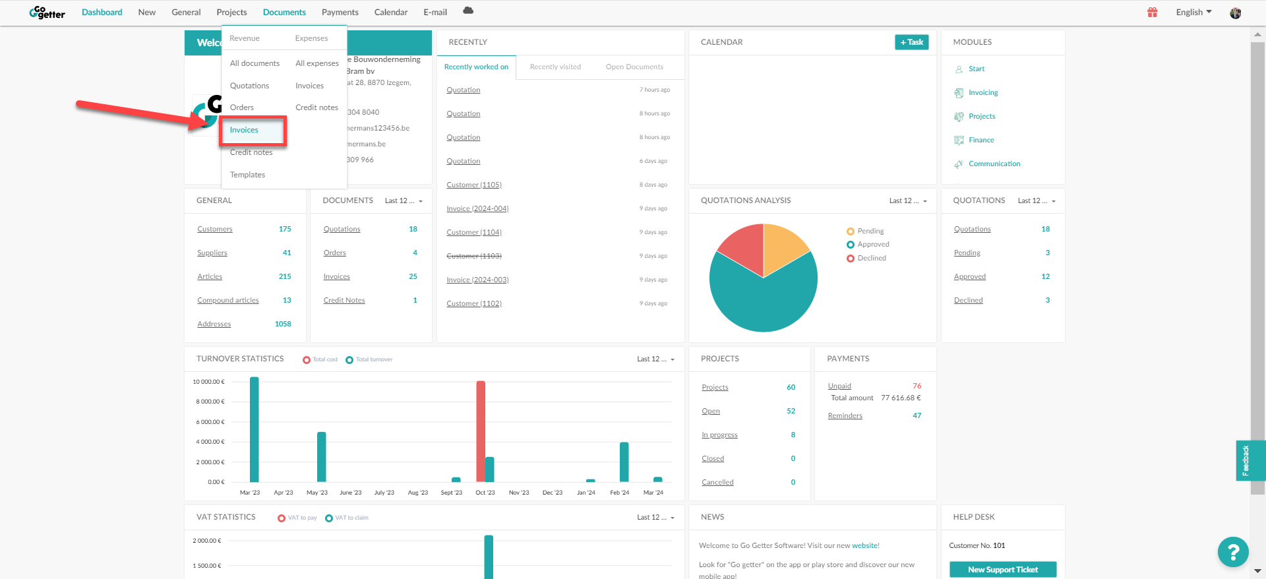Screen dimensions: 1266x579
Task: Open Customer (1105) recent item
Action: tap(474, 185)
